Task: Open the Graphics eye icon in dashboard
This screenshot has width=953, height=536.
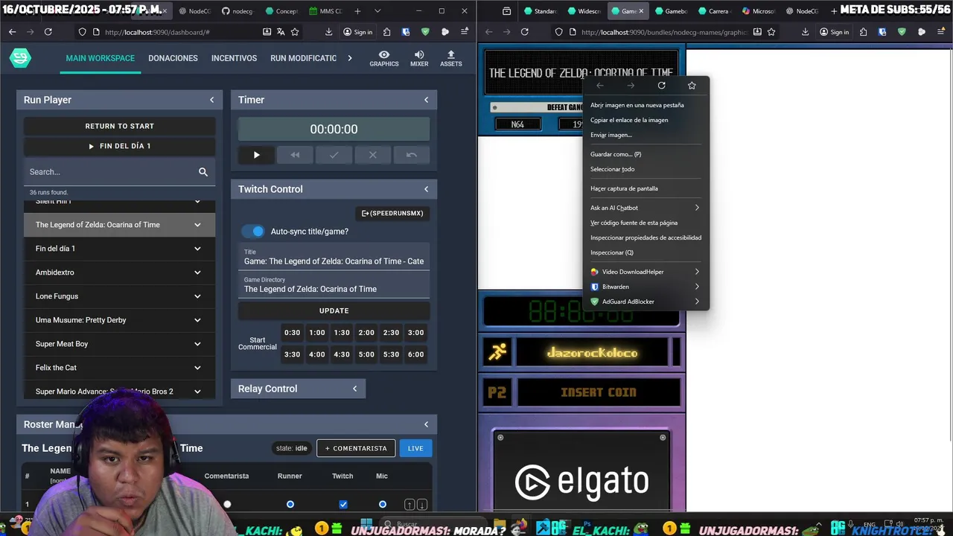Action: [384, 58]
